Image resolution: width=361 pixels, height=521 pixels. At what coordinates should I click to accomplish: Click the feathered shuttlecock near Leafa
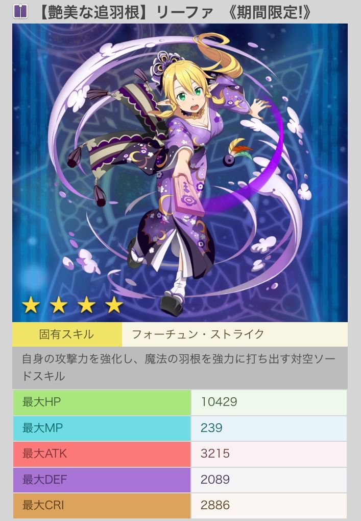pyautogui.click(x=236, y=152)
